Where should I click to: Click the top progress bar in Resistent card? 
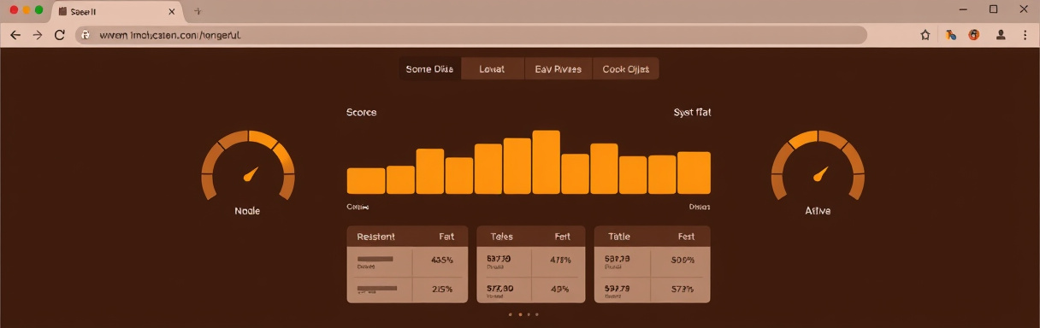click(375, 259)
